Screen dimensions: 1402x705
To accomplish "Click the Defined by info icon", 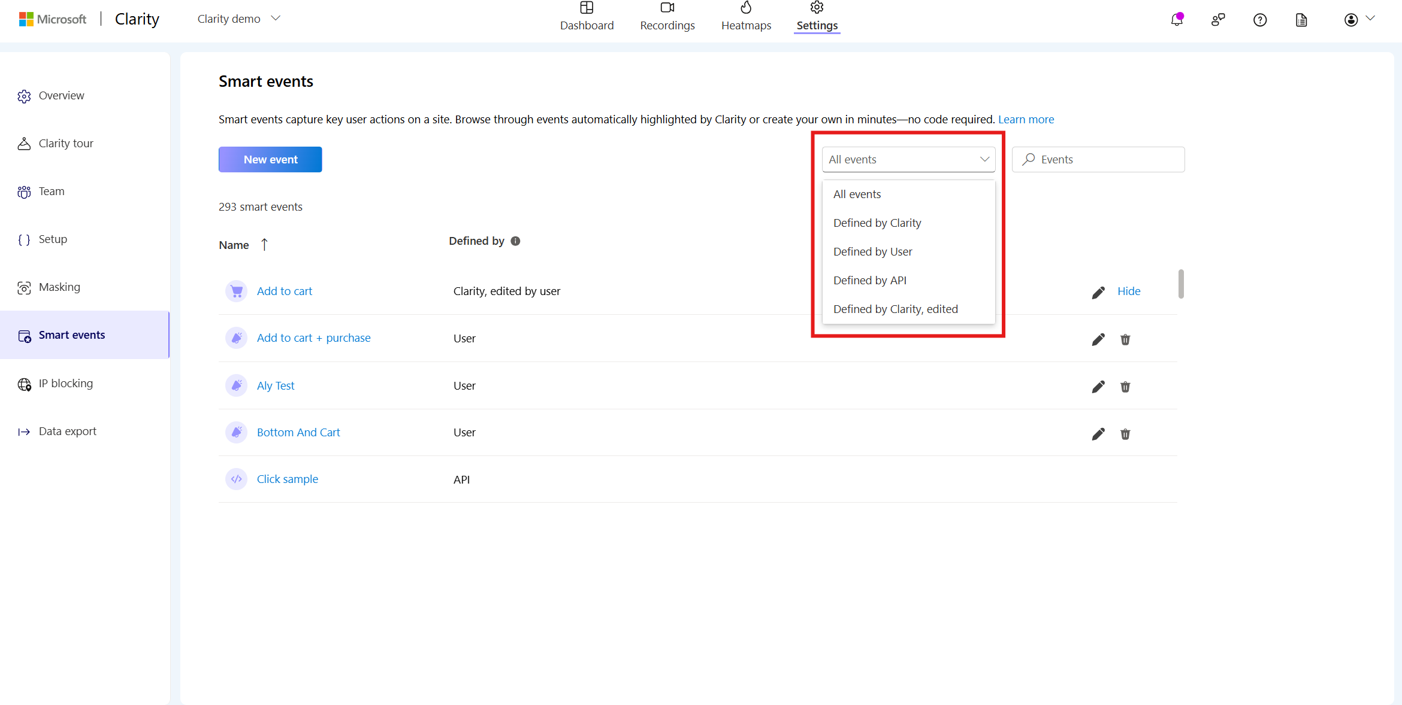I will (515, 241).
